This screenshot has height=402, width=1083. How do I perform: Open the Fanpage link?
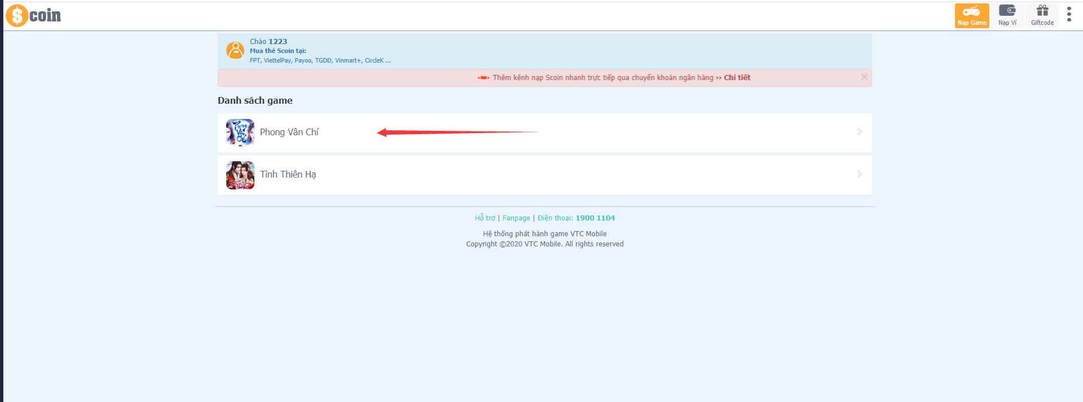516,218
